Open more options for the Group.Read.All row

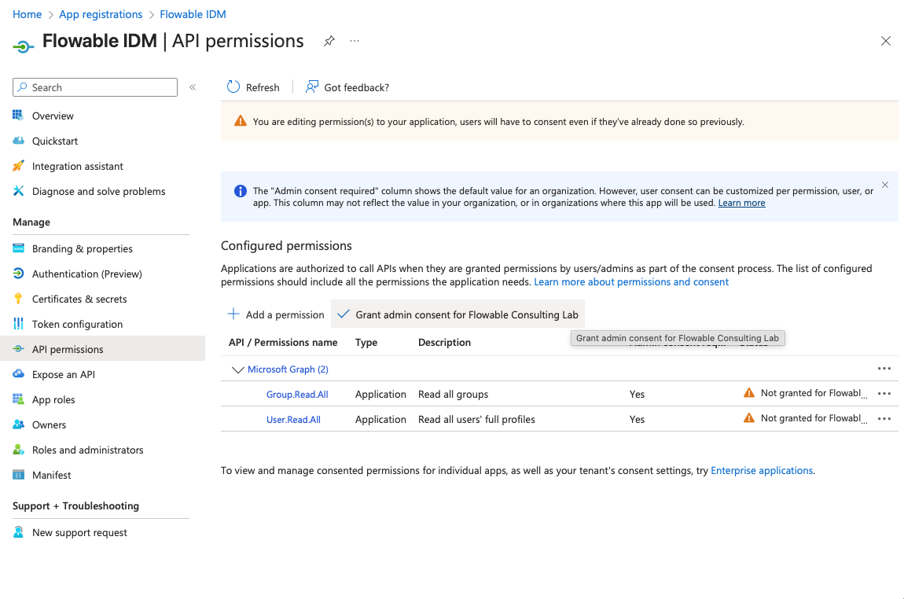[x=884, y=394]
